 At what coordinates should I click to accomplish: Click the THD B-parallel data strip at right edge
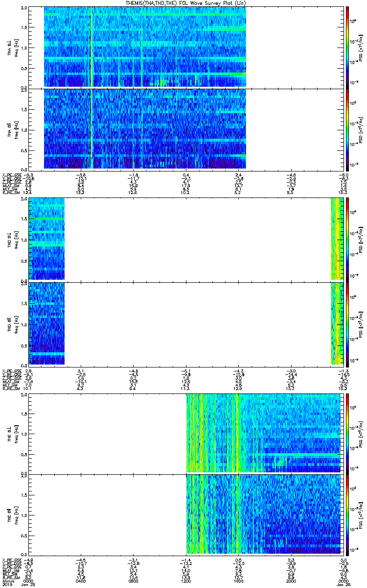tap(337, 323)
